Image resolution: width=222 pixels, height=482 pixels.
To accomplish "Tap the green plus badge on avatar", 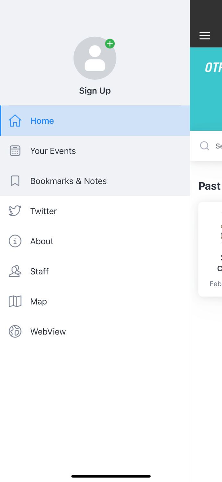I will pyautogui.click(x=110, y=44).
